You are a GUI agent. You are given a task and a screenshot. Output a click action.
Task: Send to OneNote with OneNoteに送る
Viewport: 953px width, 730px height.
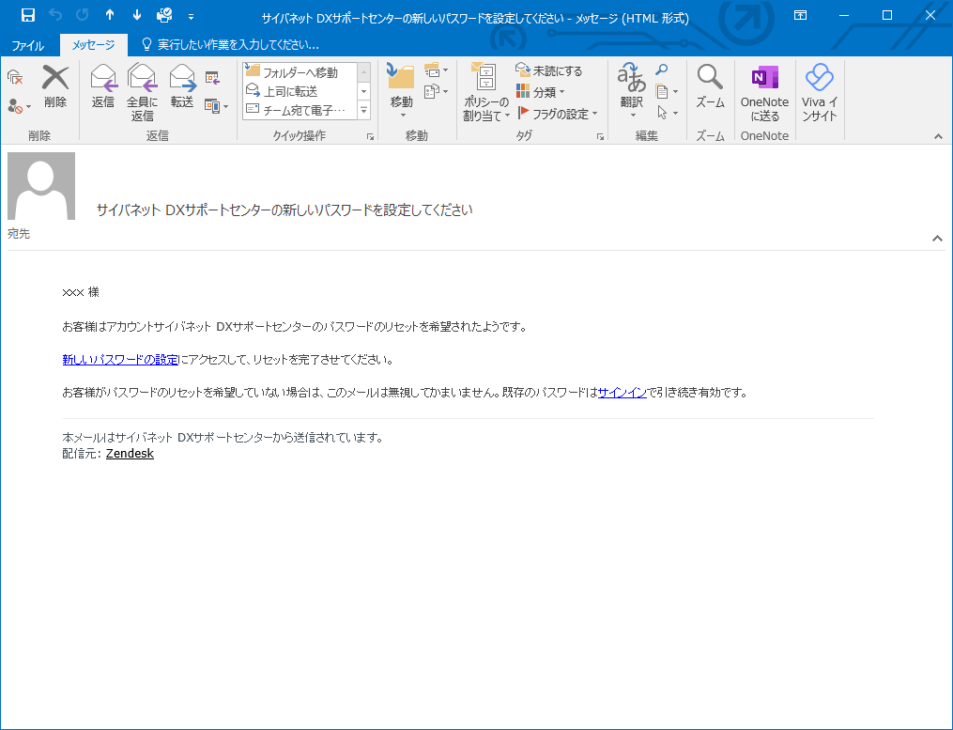coord(764,92)
